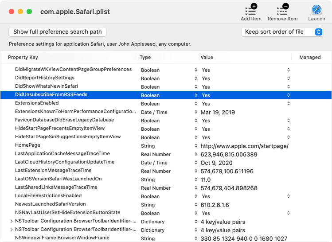Select the DidUnsubscribeFromRSSFeeds key
This screenshot has width=332, height=242.
coord(51,94)
